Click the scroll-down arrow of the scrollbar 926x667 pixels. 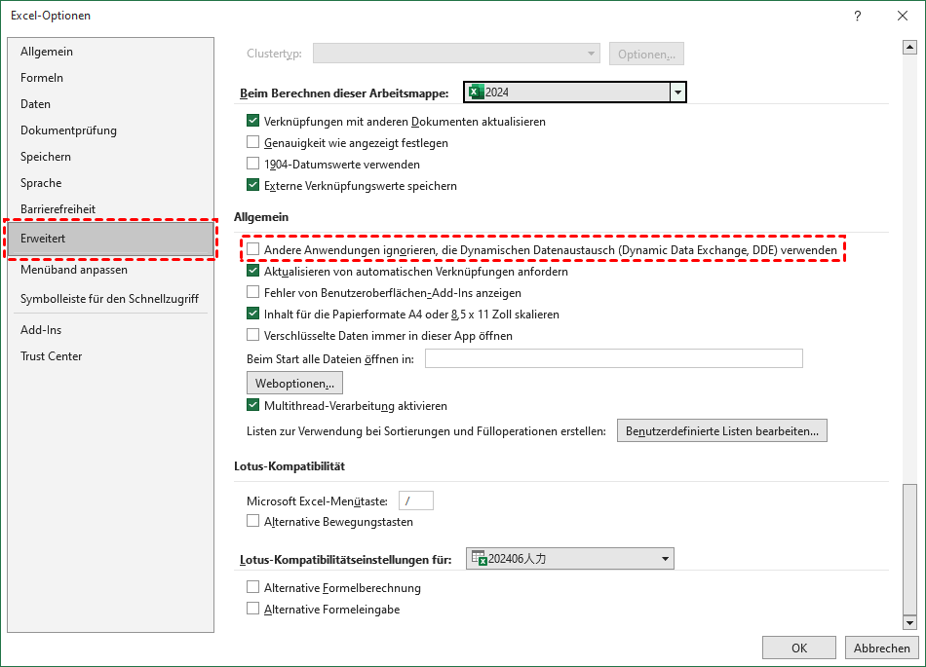pyautogui.click(x=910, y=623)
